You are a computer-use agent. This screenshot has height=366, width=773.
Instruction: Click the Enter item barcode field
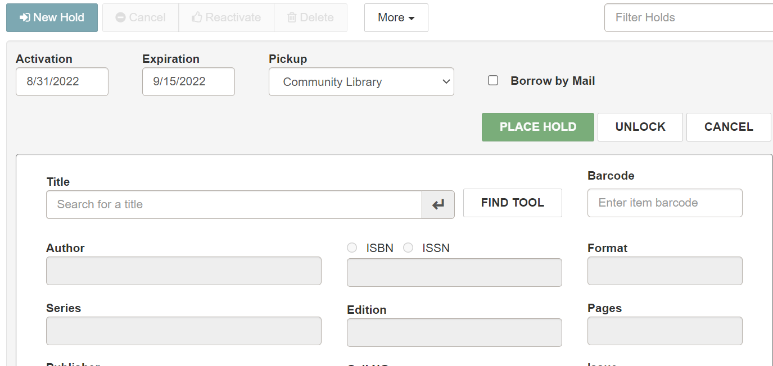(664, 203)
